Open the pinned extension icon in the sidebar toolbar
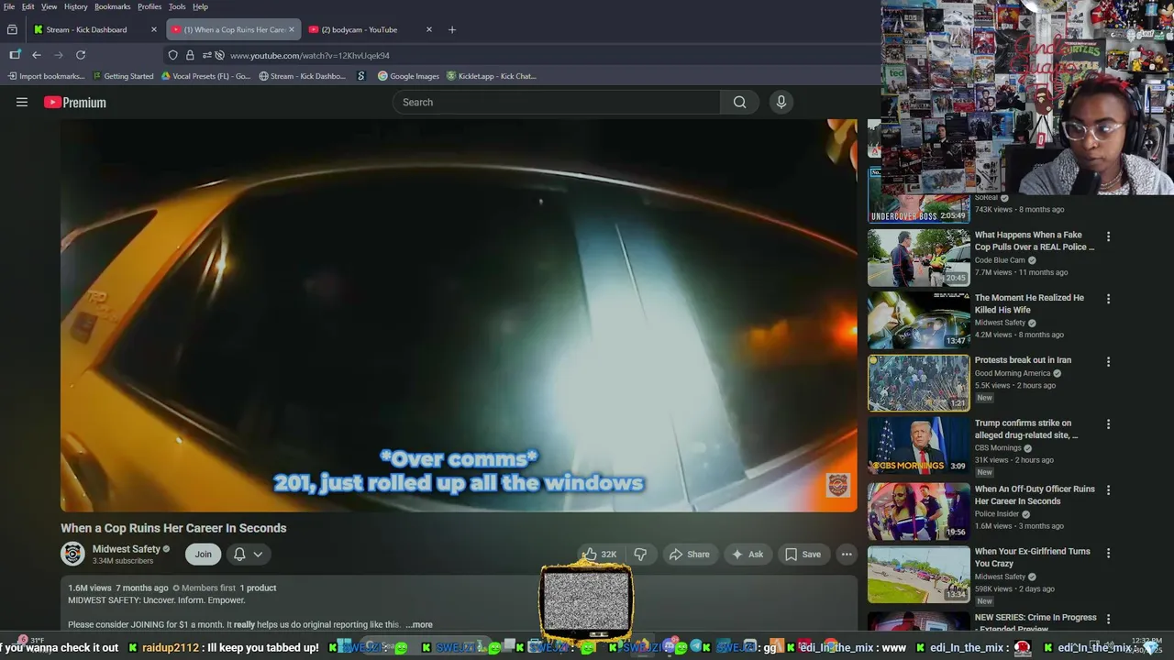 pos(15,55)
